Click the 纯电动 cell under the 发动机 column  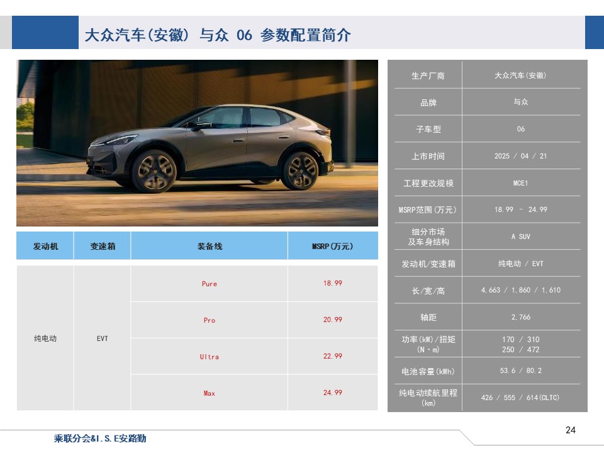point(45,338)
